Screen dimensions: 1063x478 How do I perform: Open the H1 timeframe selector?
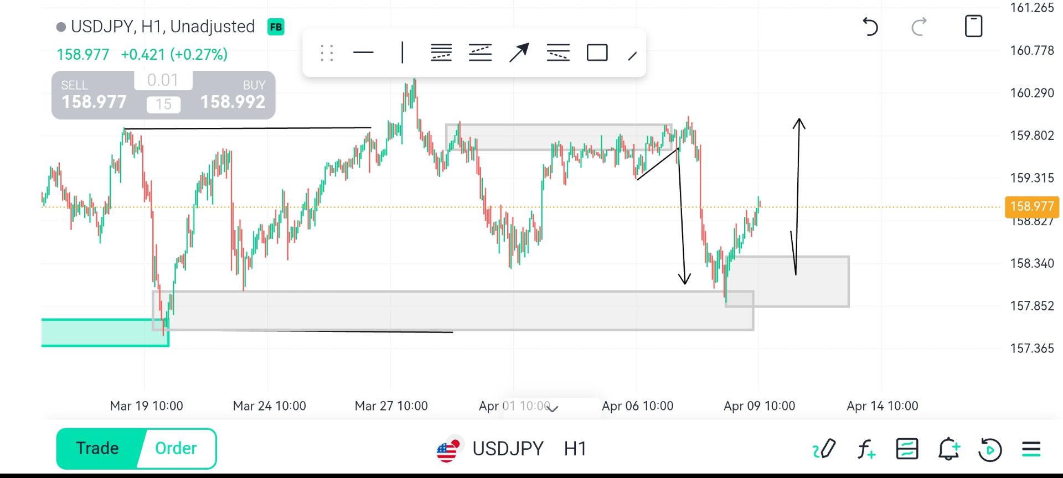click(x=575, y=449)
